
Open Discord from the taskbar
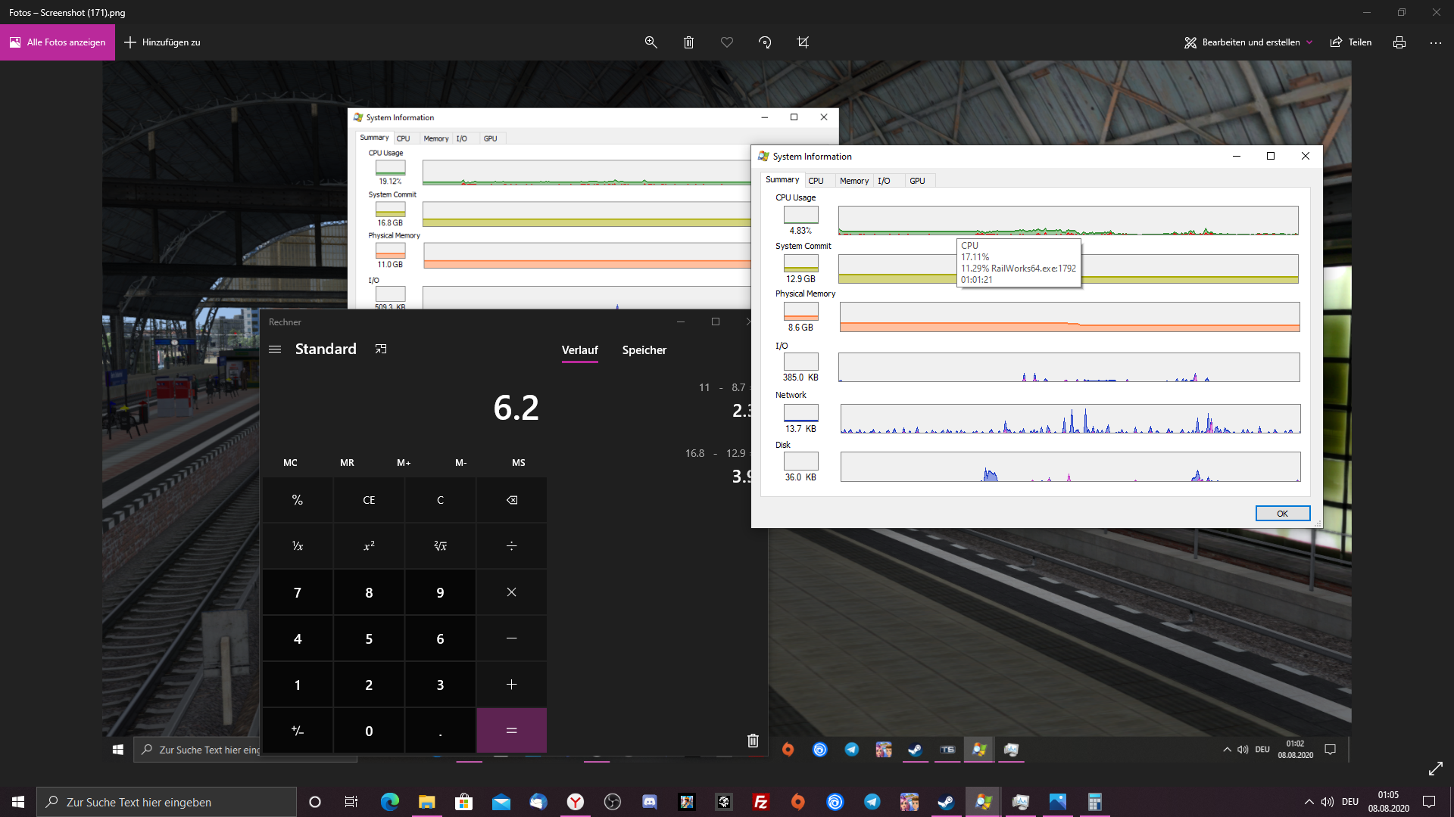pyautogui.click(x=649, y=802)
